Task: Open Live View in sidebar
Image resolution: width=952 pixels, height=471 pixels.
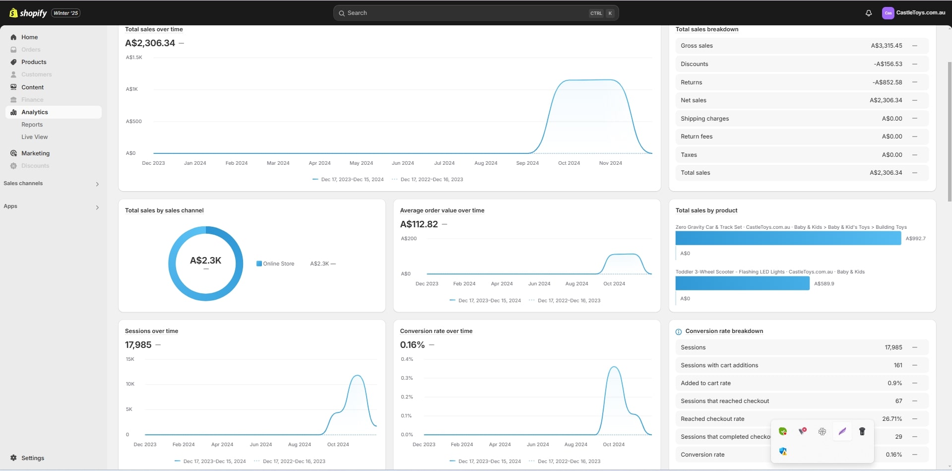Action: pos(35,137)
